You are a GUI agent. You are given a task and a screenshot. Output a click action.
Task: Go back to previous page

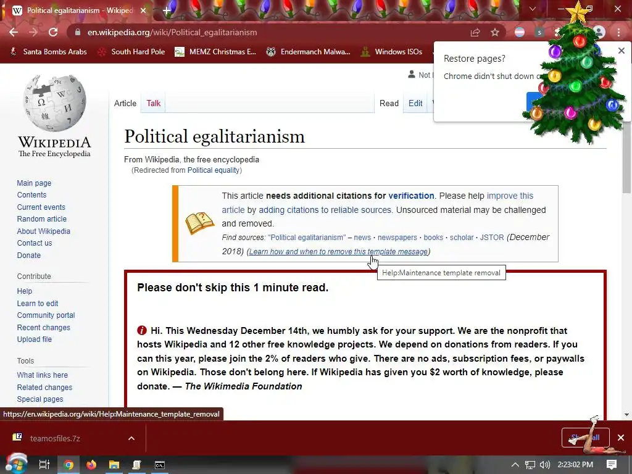14,32
